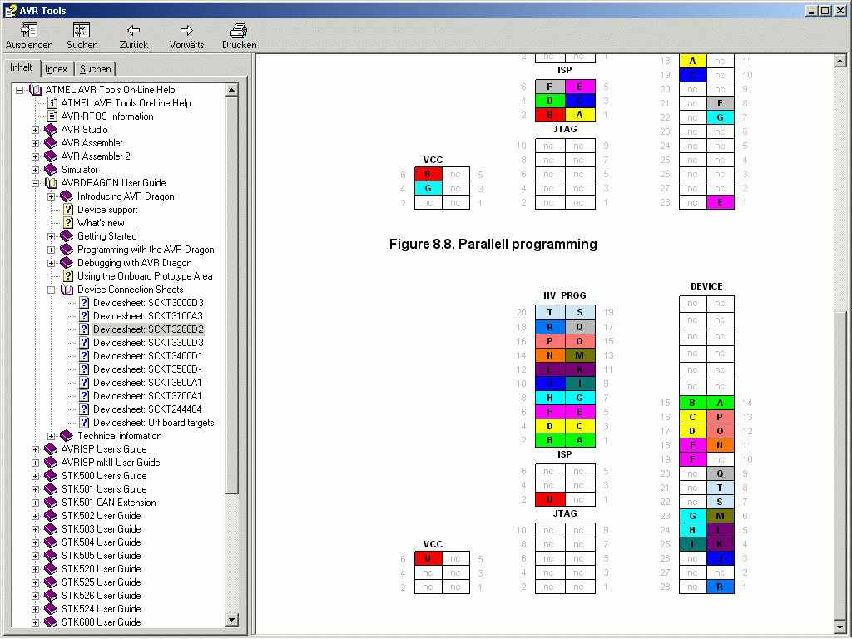Print the page with the Drucken icon

tap(239, 31)
